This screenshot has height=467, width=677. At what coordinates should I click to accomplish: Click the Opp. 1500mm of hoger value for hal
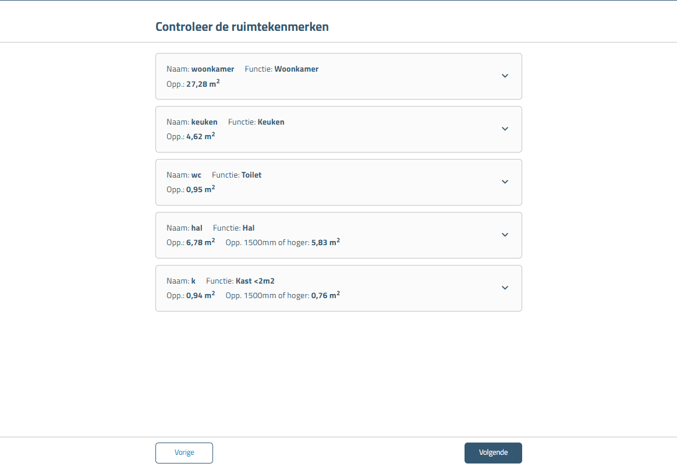[x=282, y=242]
